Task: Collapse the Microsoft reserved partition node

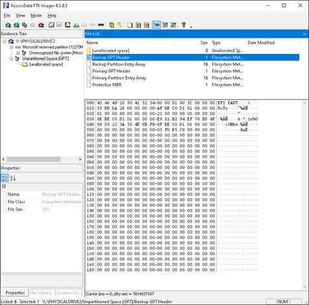Action: [x=11, y=47]
